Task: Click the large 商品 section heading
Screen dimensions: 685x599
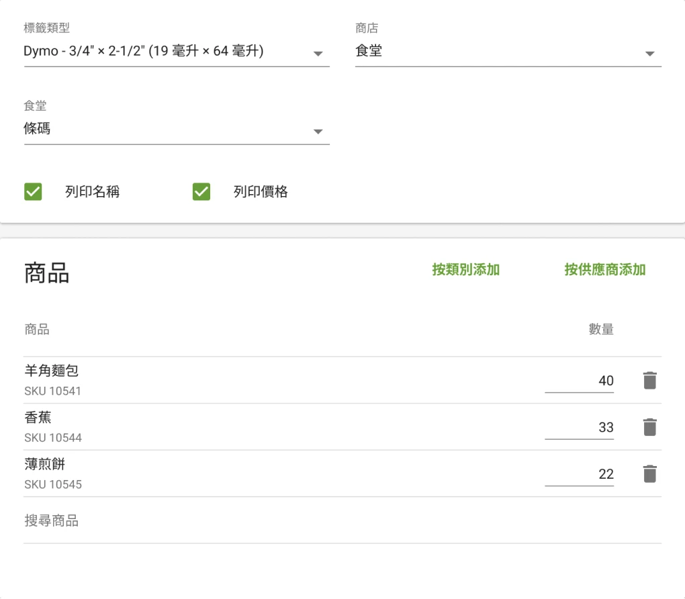Action: click(x=47, y=273)
